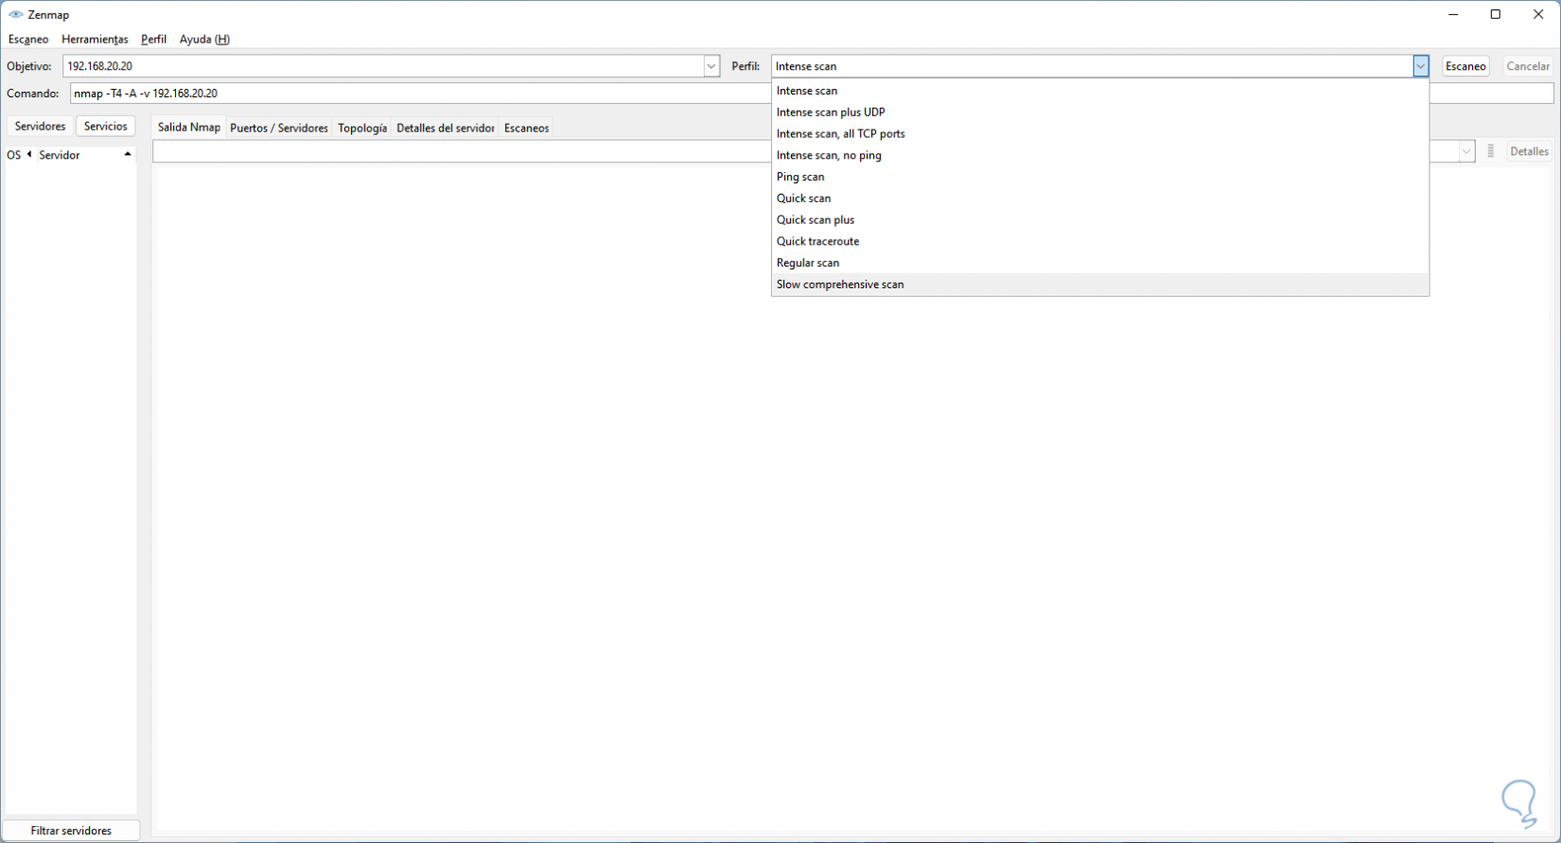Image resolution: width=1561 pixels, height=843 pixels.
Task: Collapse the Perfil dropdown arrow
Action: tap(1421, 66)
